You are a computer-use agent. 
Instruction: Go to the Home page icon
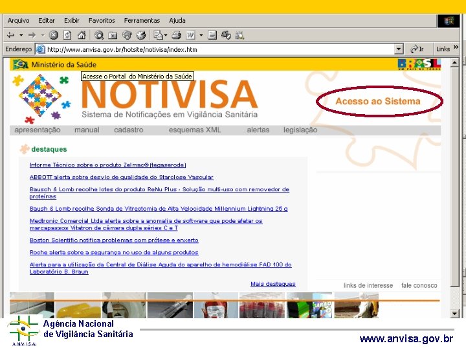click(x=82, y=36)
